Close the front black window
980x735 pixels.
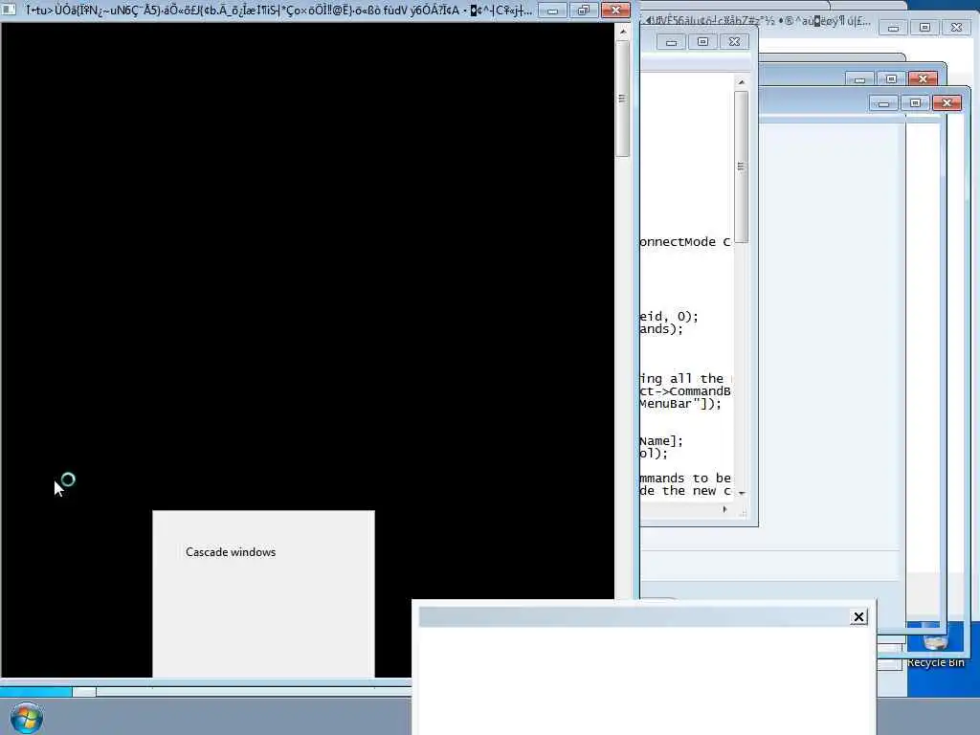pos(615,11)
